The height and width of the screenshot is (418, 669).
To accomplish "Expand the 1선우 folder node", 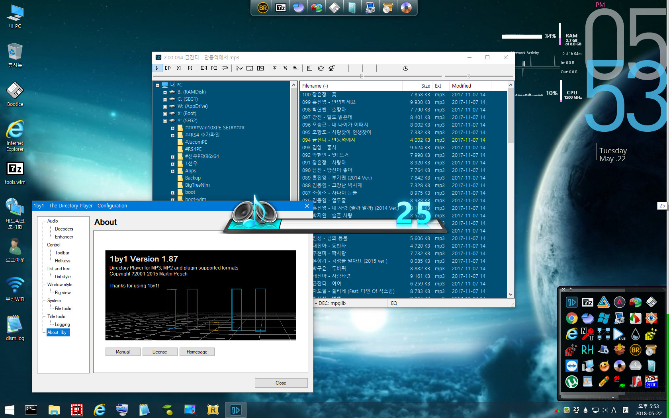I will [x=172, y=164].
